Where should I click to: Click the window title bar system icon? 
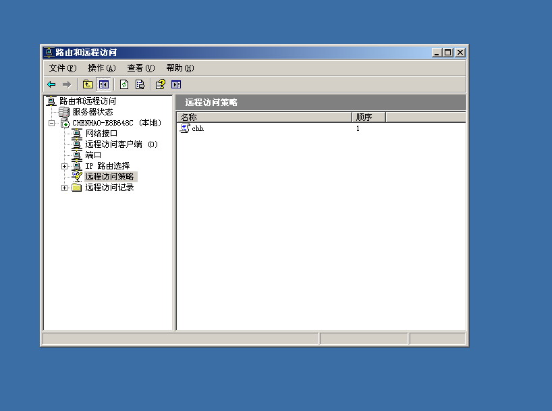coord(49,53)
